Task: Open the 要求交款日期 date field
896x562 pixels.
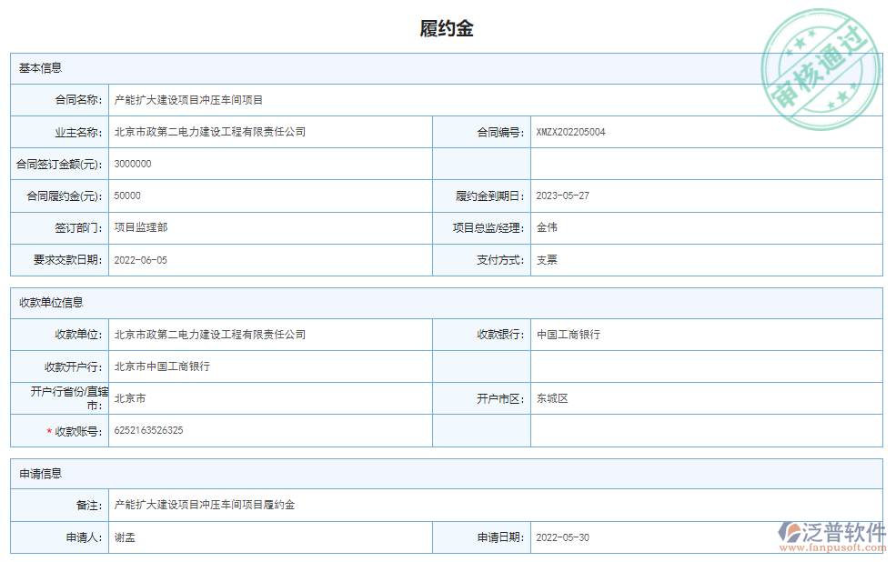Action: (140, 260)
